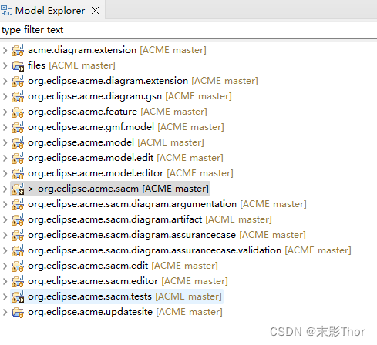Image resolution: width=377 pixels, height=345 pixels.
Task: Select org.eclipse.acme.feature label
Action: point(117,112)
